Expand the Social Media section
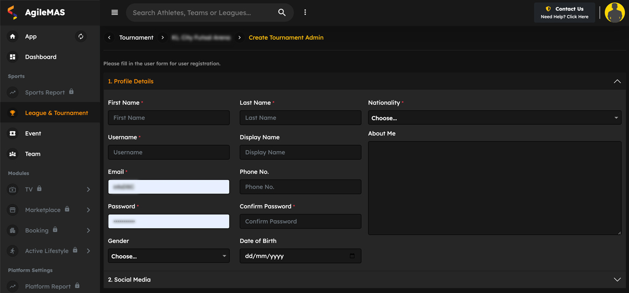This screenshot has width=629, height=293. (617, 279)
